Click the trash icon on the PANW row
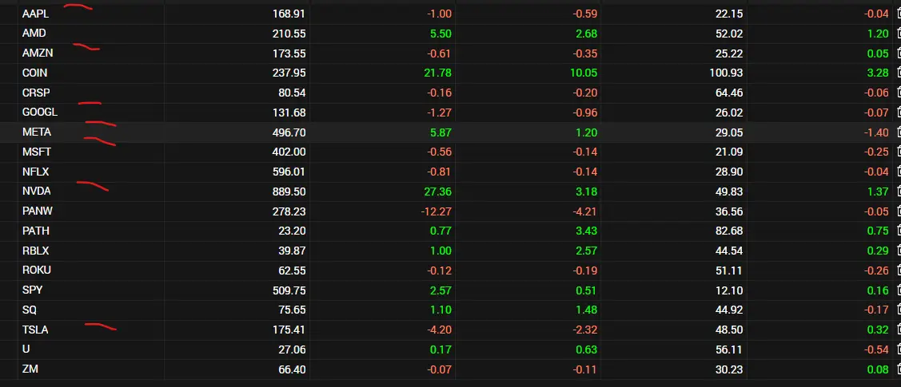 899,211
